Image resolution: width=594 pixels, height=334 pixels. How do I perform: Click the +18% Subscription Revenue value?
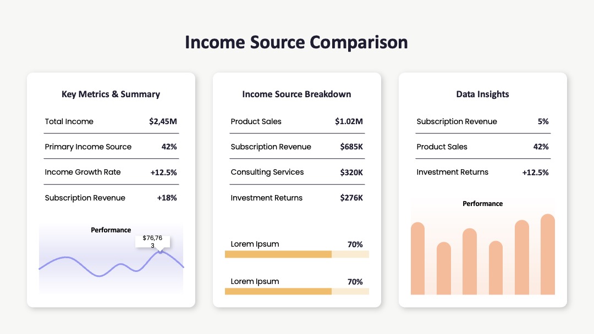pos(167,198)
